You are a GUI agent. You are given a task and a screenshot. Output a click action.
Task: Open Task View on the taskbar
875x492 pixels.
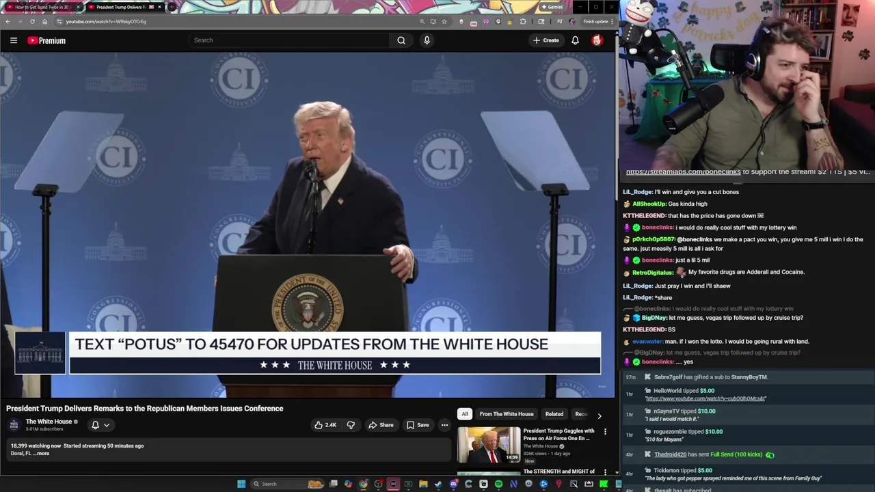333,484
